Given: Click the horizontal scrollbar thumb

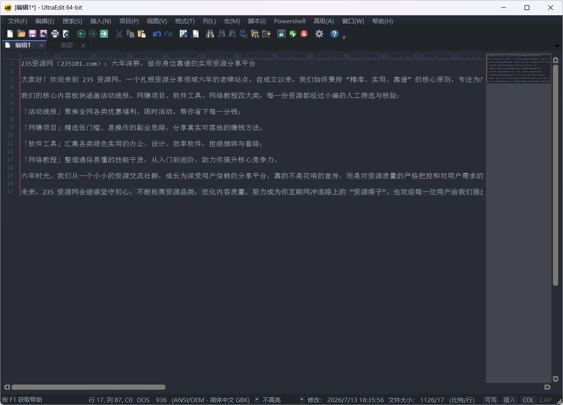Looking at the screenshot, I should tap(88, 387).
